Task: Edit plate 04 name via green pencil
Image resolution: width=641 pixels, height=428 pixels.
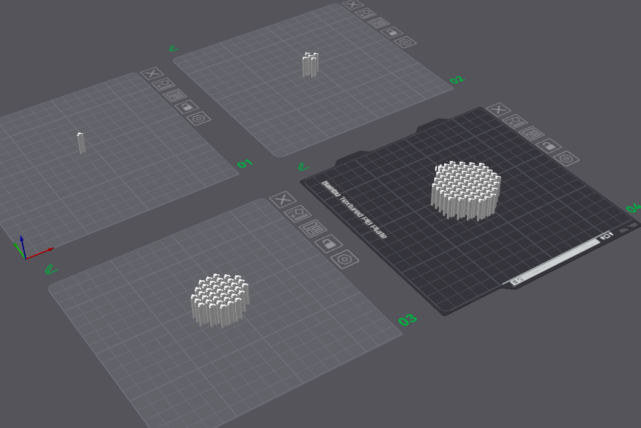Action: pyautogui.click(x=304, y=167)
